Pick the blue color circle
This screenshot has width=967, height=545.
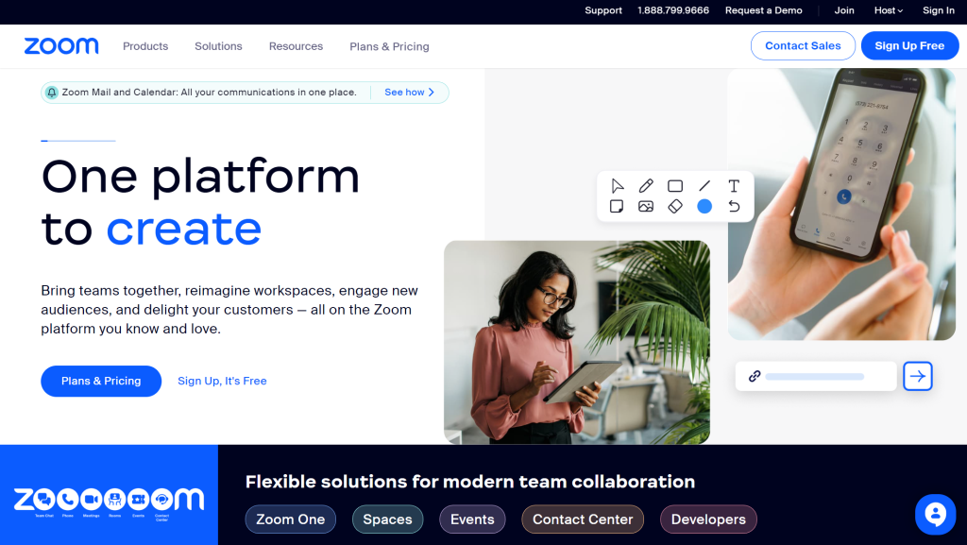pyautogui.click(x=704, y=206)
